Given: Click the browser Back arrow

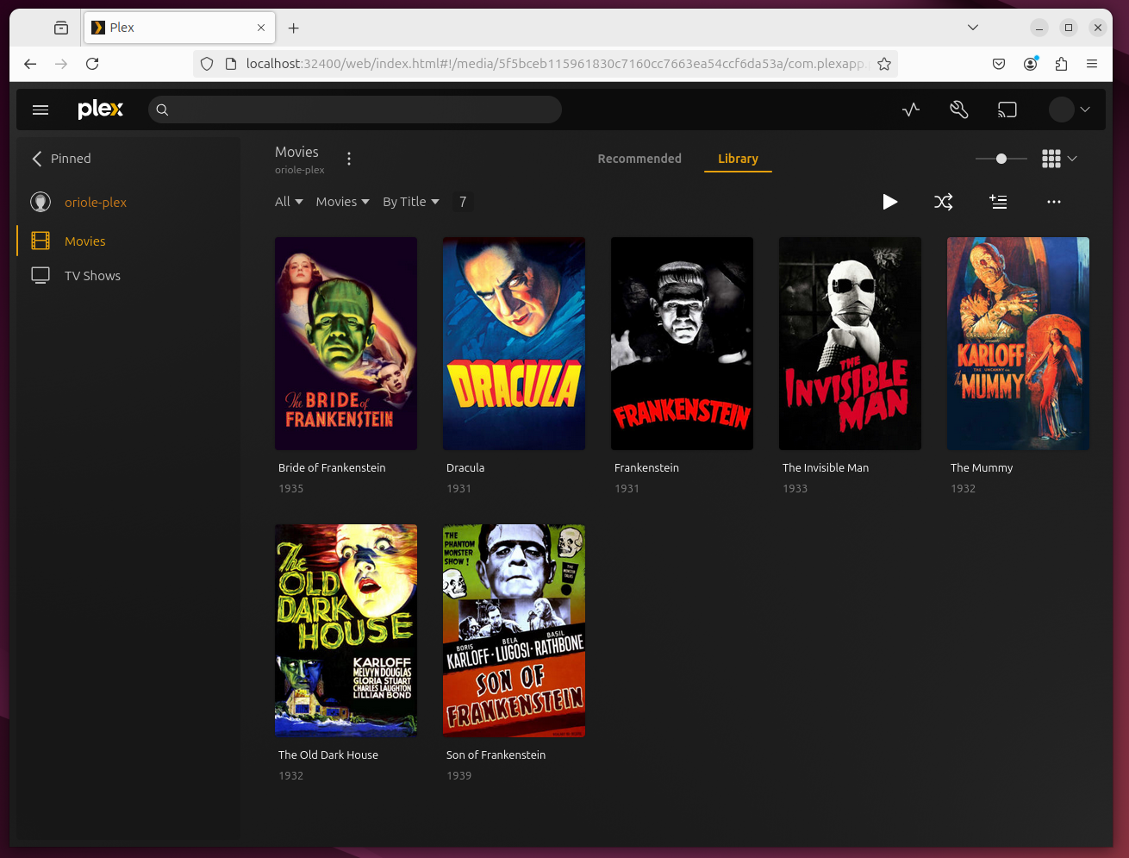Looking at the screenshot, I should (30, 64).
